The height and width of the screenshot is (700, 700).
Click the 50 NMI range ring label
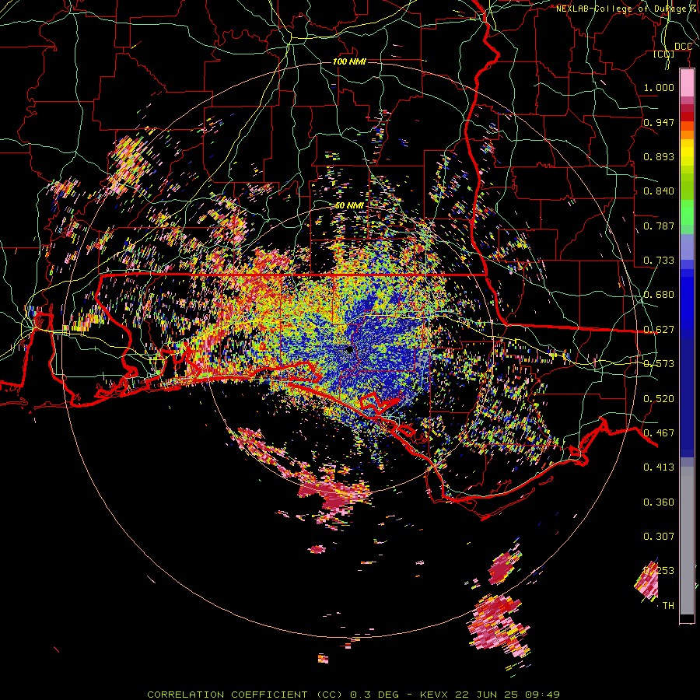pos(349,206)
